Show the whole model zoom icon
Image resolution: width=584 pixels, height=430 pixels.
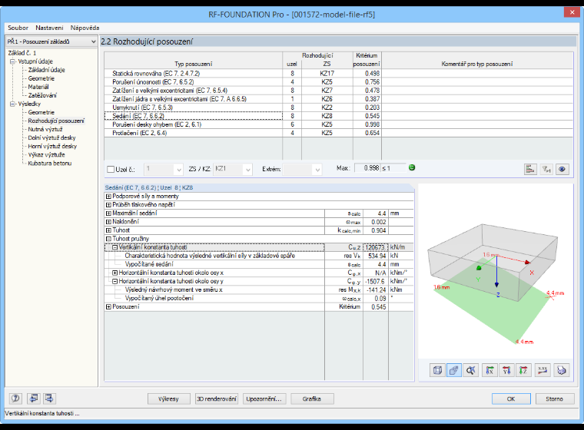[x=470, y=370]
